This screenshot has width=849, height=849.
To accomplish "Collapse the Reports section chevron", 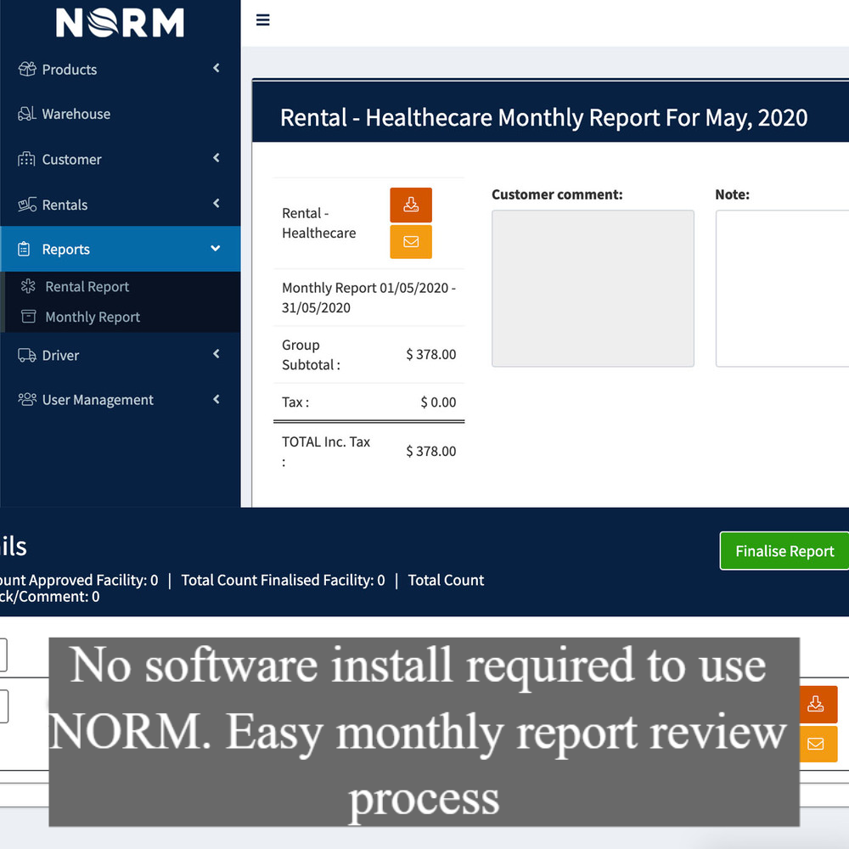I will [216, 249].
